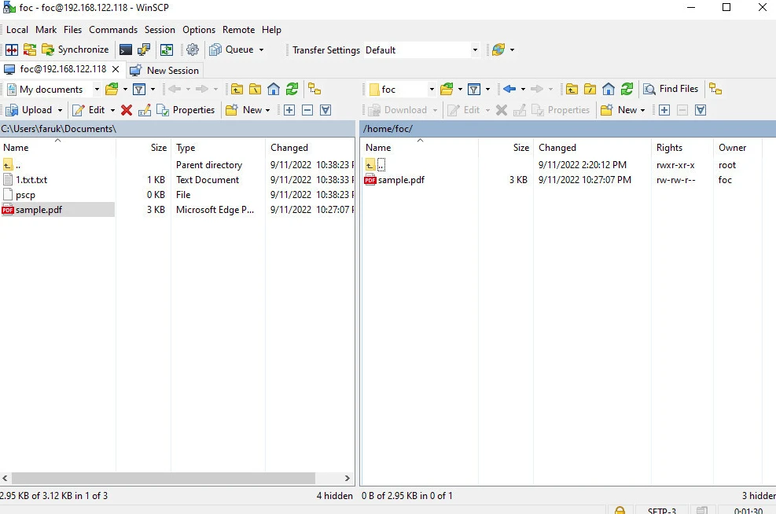Screen dimensions: 776x514
Task: Refresh the remote directory listing
Action: coord(627,89)
